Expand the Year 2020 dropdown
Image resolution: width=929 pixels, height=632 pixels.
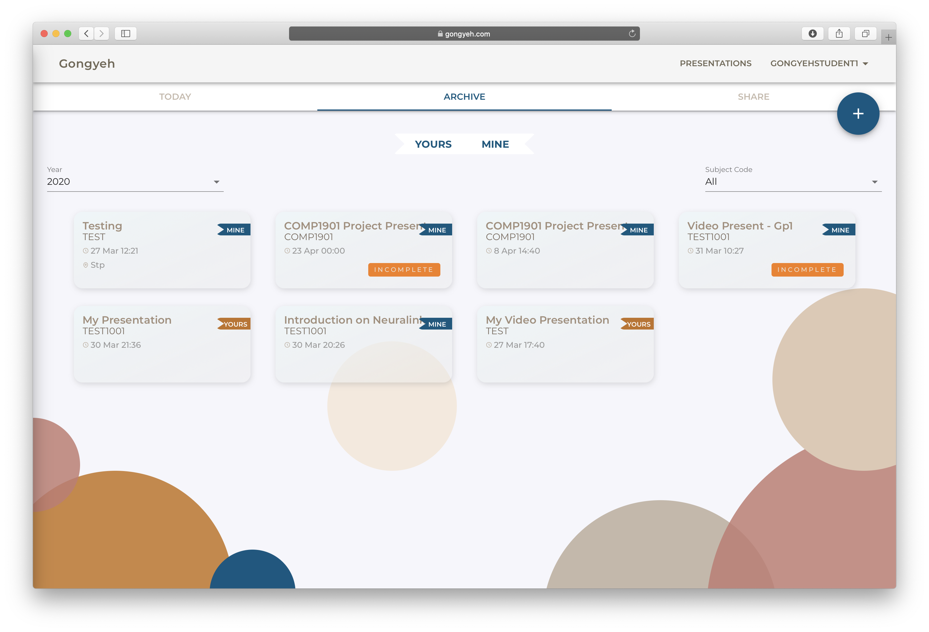click(135, 182)
